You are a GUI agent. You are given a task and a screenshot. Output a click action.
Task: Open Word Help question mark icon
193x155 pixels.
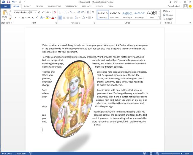pos(170,2)
